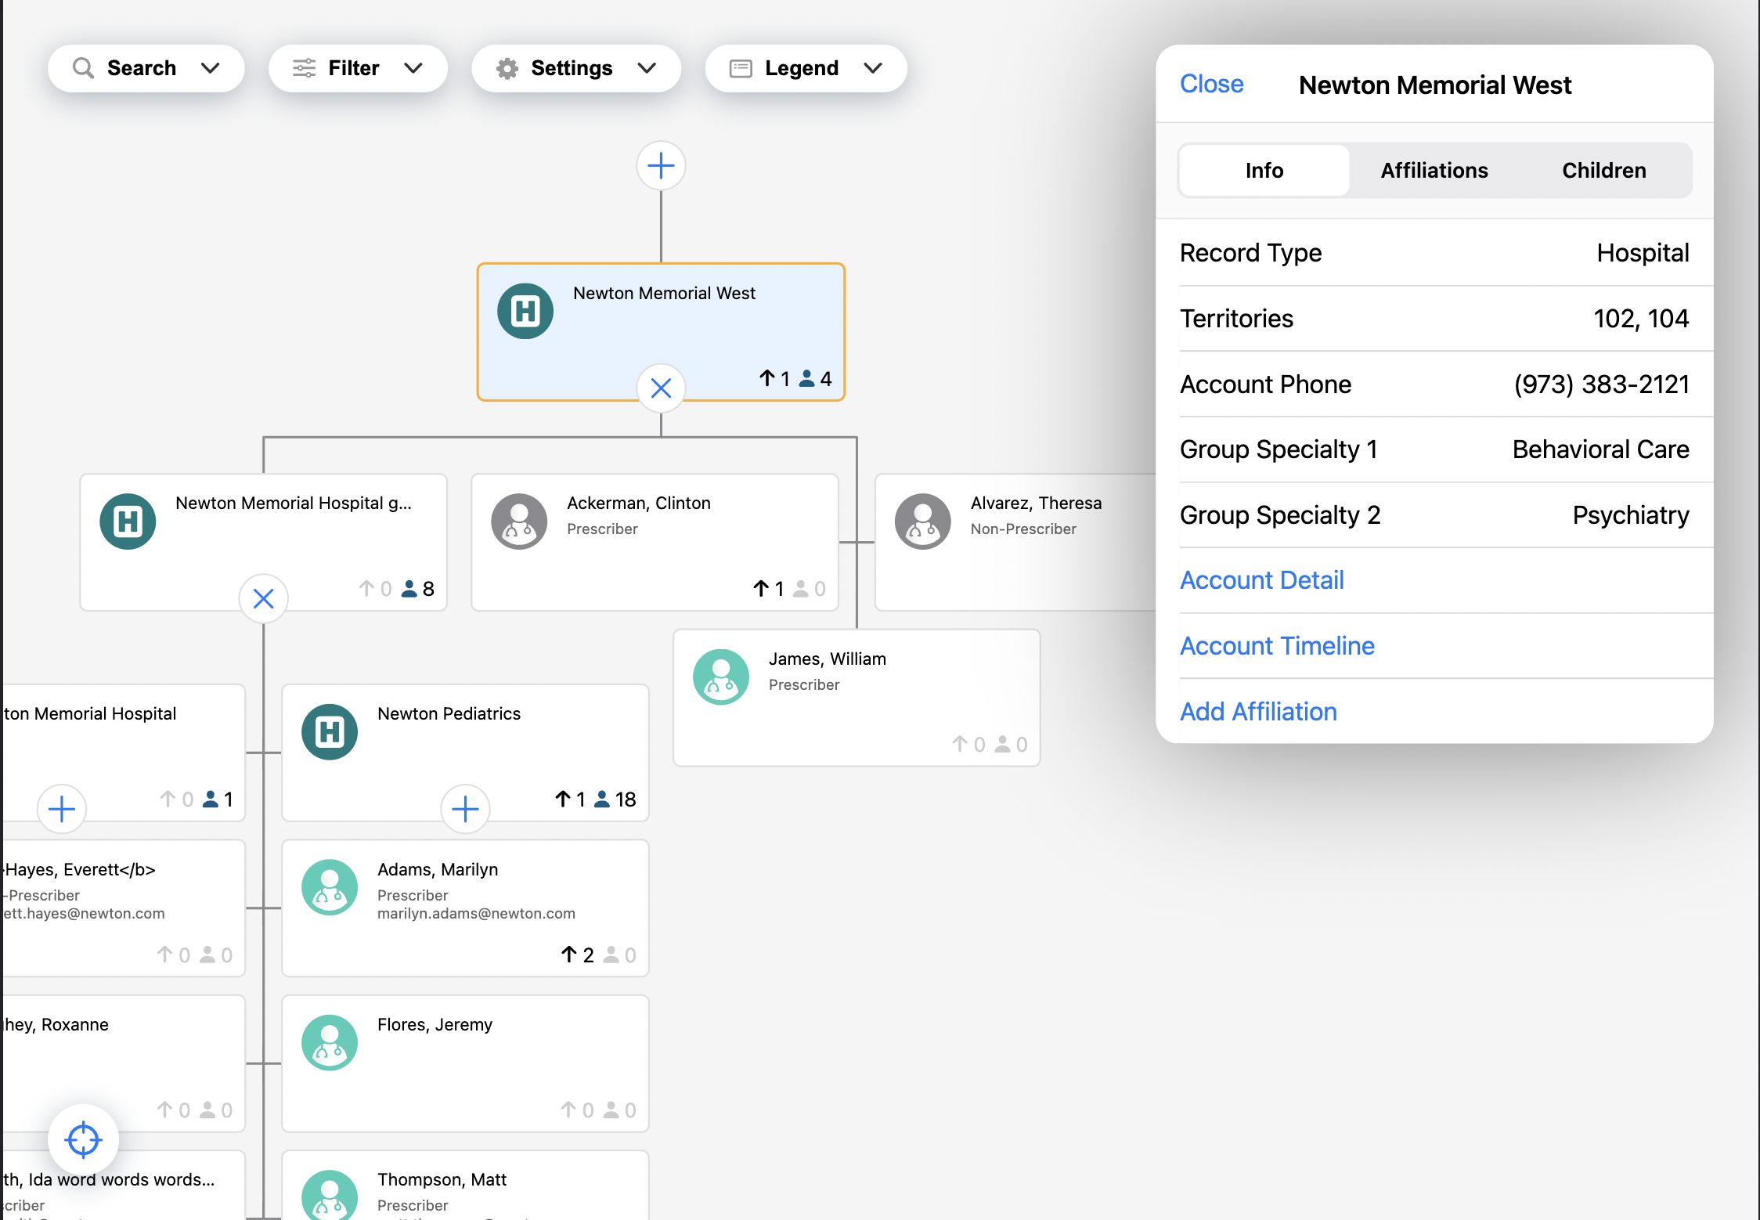Screen dimensions: 1760x1220
Task: Close the Newton Memorial West panel
Action: click(x=1211, y=84)
